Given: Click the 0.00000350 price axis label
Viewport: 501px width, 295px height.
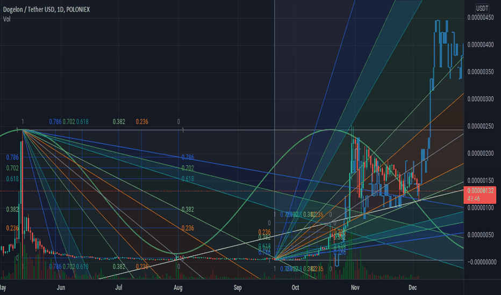Looking at the screenshot, I should click(x=481, y=72).
